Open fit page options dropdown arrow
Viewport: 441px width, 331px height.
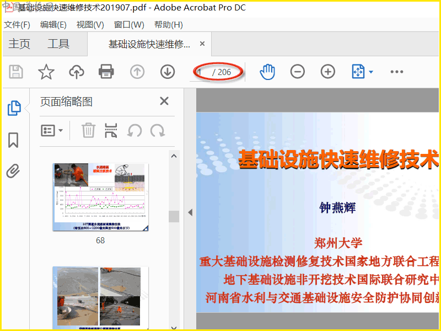coord(371,72)
